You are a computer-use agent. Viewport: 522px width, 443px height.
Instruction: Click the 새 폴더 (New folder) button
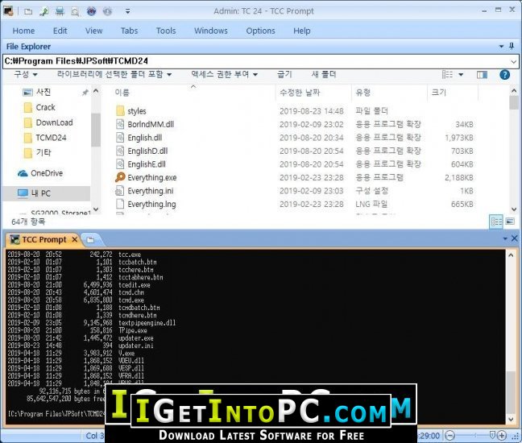click(324, 74)
